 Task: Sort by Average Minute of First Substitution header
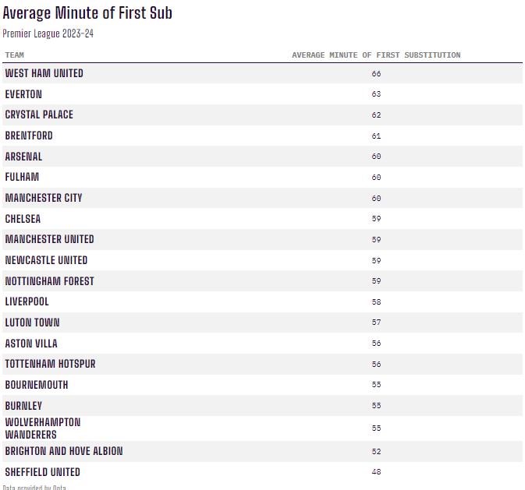click(376, 55)
